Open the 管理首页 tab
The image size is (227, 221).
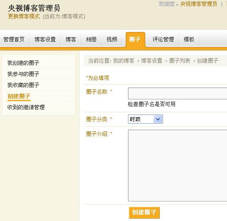tap(14, 39)
